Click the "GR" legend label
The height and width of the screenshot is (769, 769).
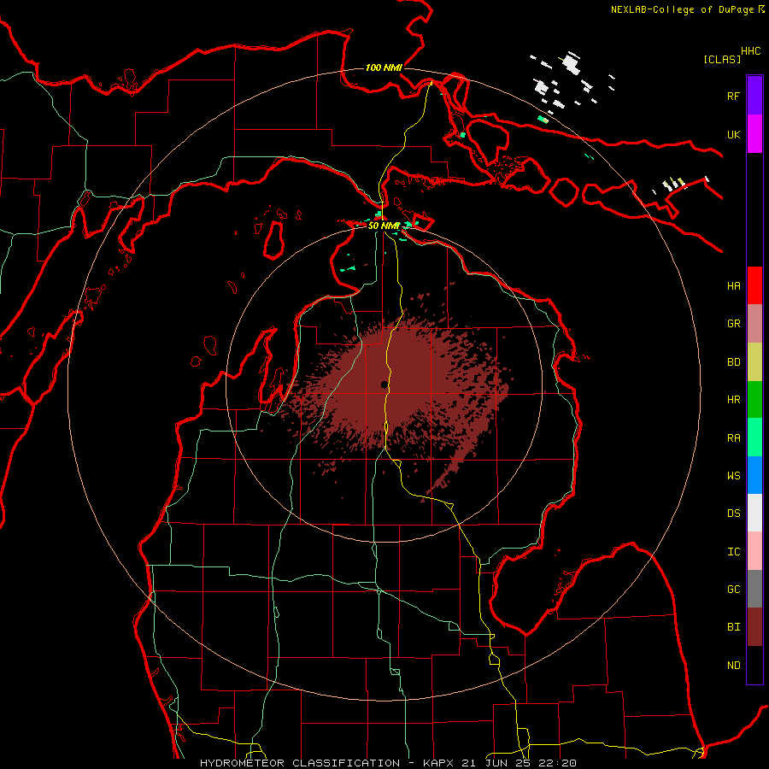click(x=733, y=324)
